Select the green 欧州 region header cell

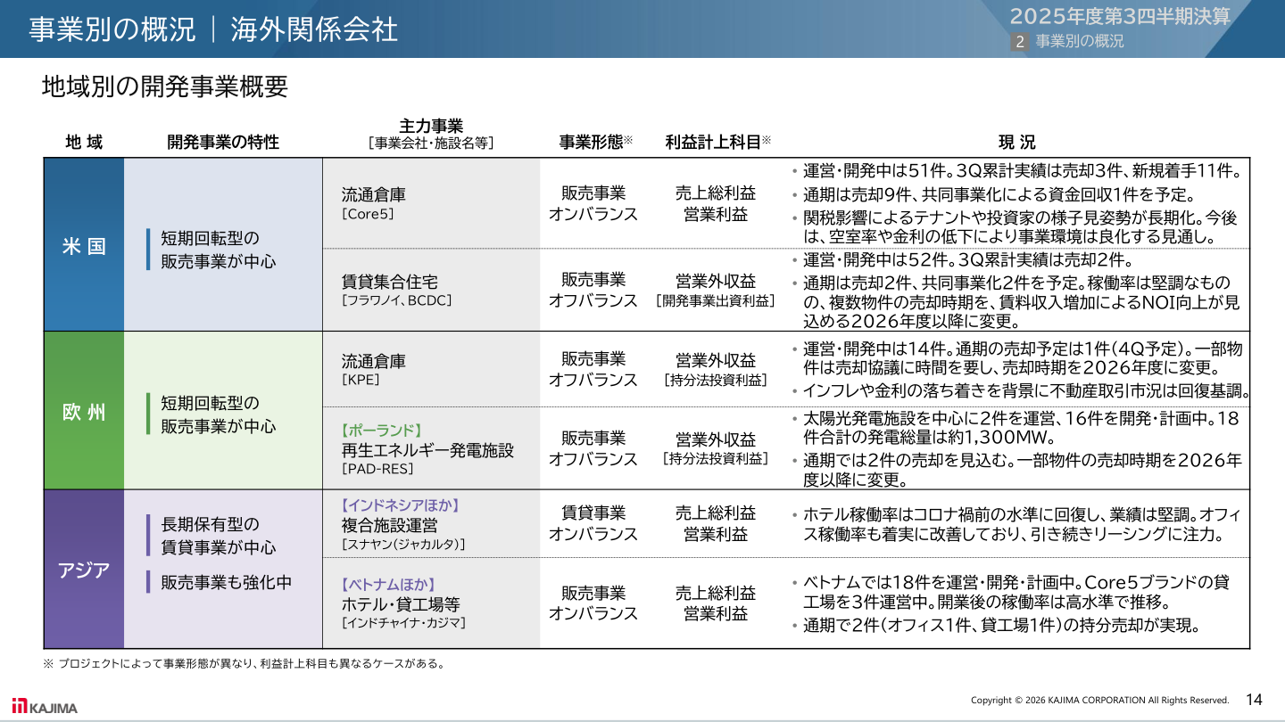pyautogui.click(x=84, y=411)
